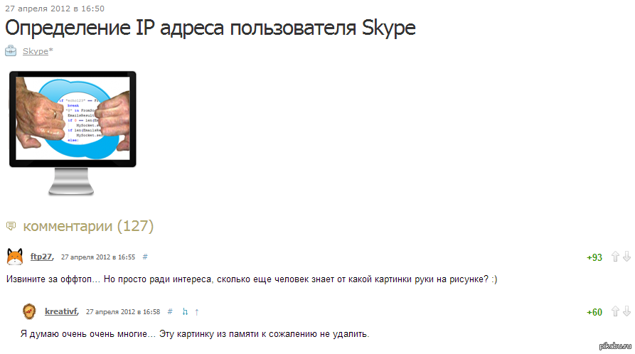Click the permalink hash of kreativf's comment
The height and width of the screenshot is (354, 635).
tap(170, 311)
